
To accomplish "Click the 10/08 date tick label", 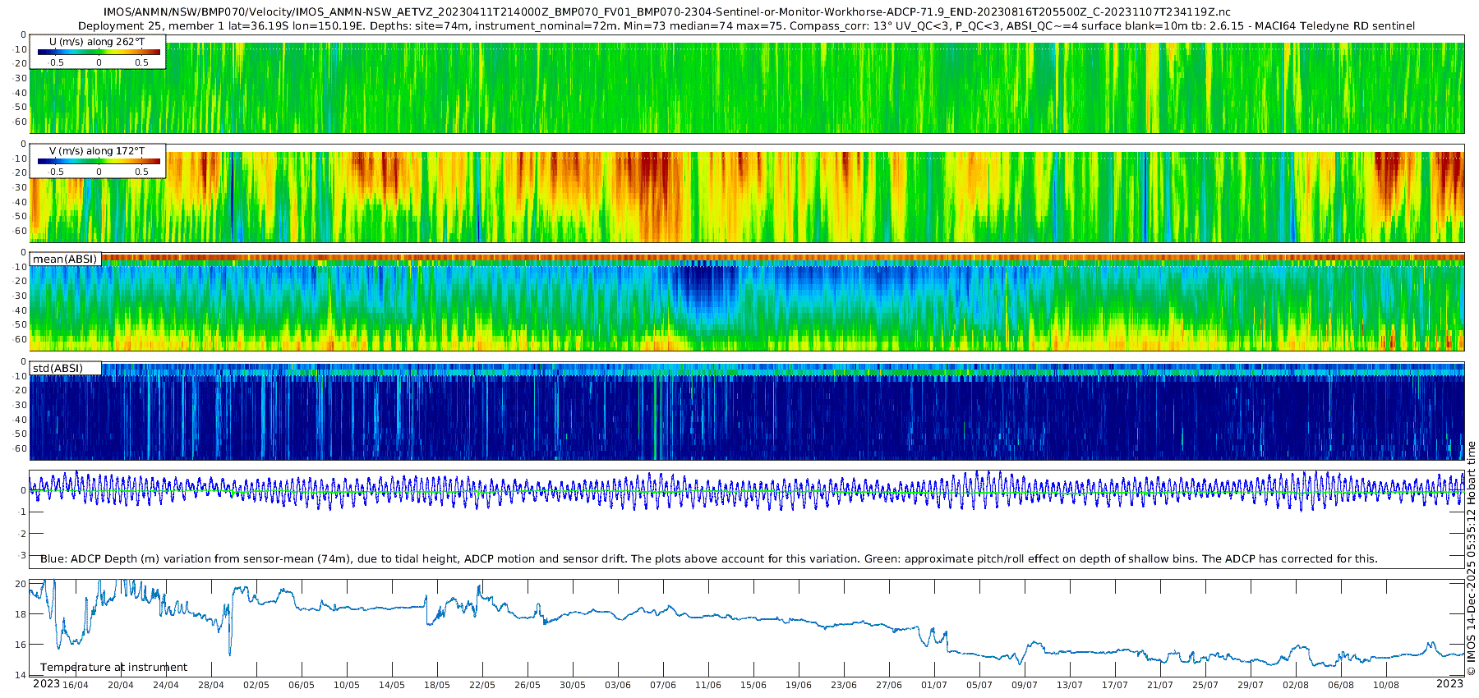I will tap(1386, 685).
